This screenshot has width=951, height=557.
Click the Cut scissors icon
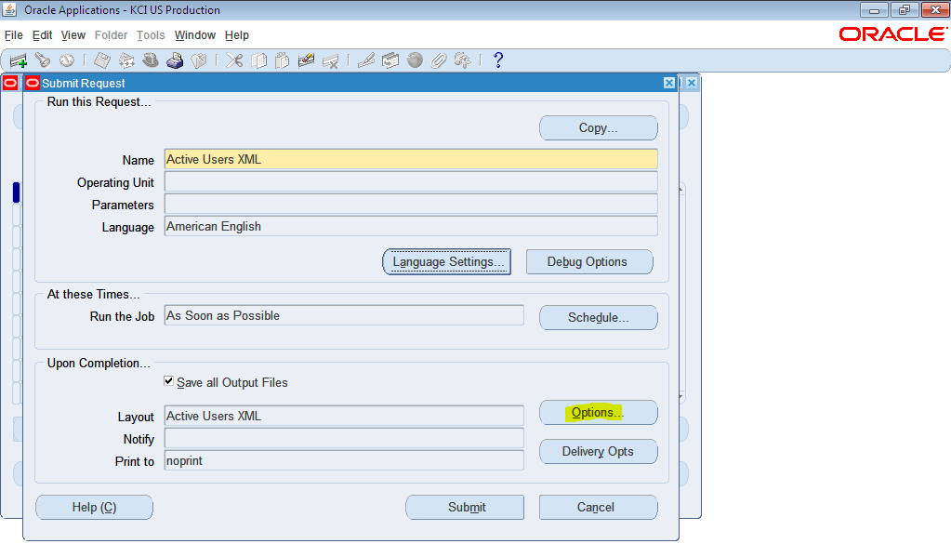coord(234,60)
